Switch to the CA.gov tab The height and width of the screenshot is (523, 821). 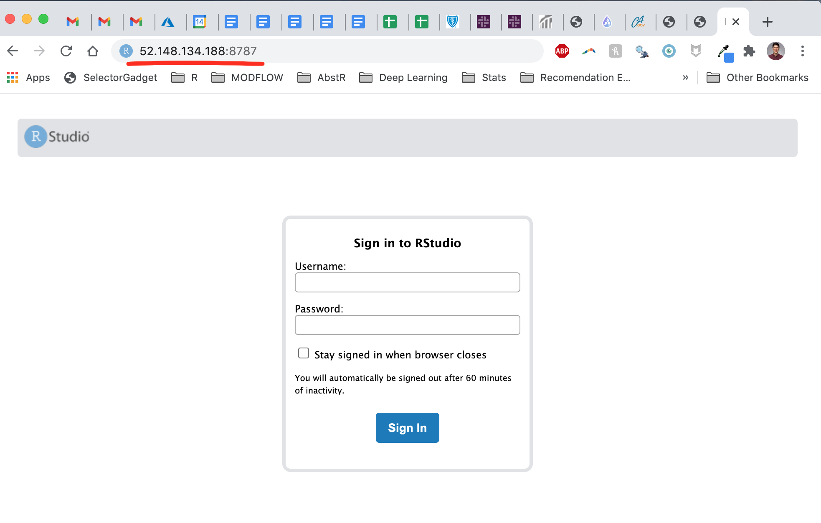638,22
